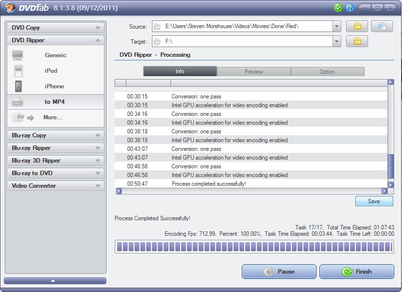Expand the Blu-ray Copy section

click(55, 135)
